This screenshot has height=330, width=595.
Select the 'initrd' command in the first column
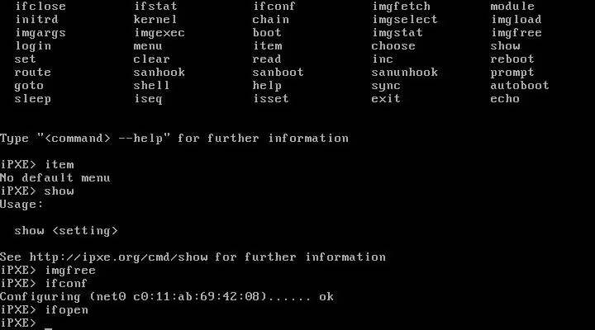(x=36, y=19)
